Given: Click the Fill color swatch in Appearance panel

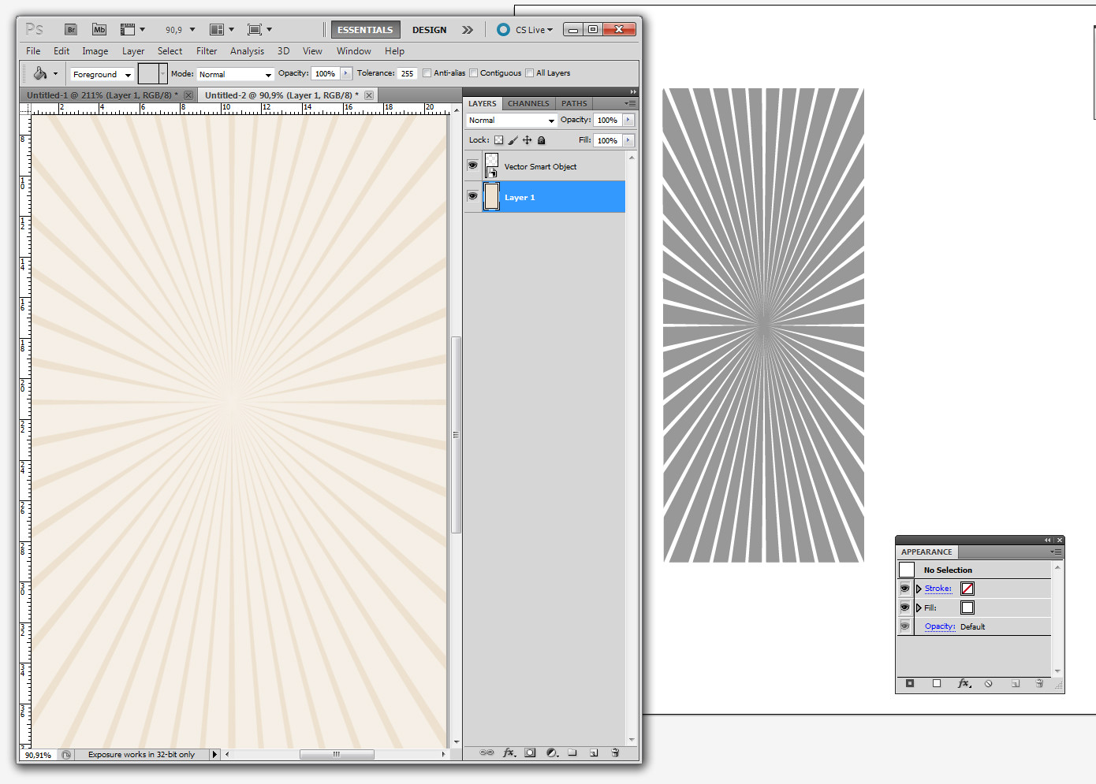Looking at the screenshot, I should pos(967,607).
